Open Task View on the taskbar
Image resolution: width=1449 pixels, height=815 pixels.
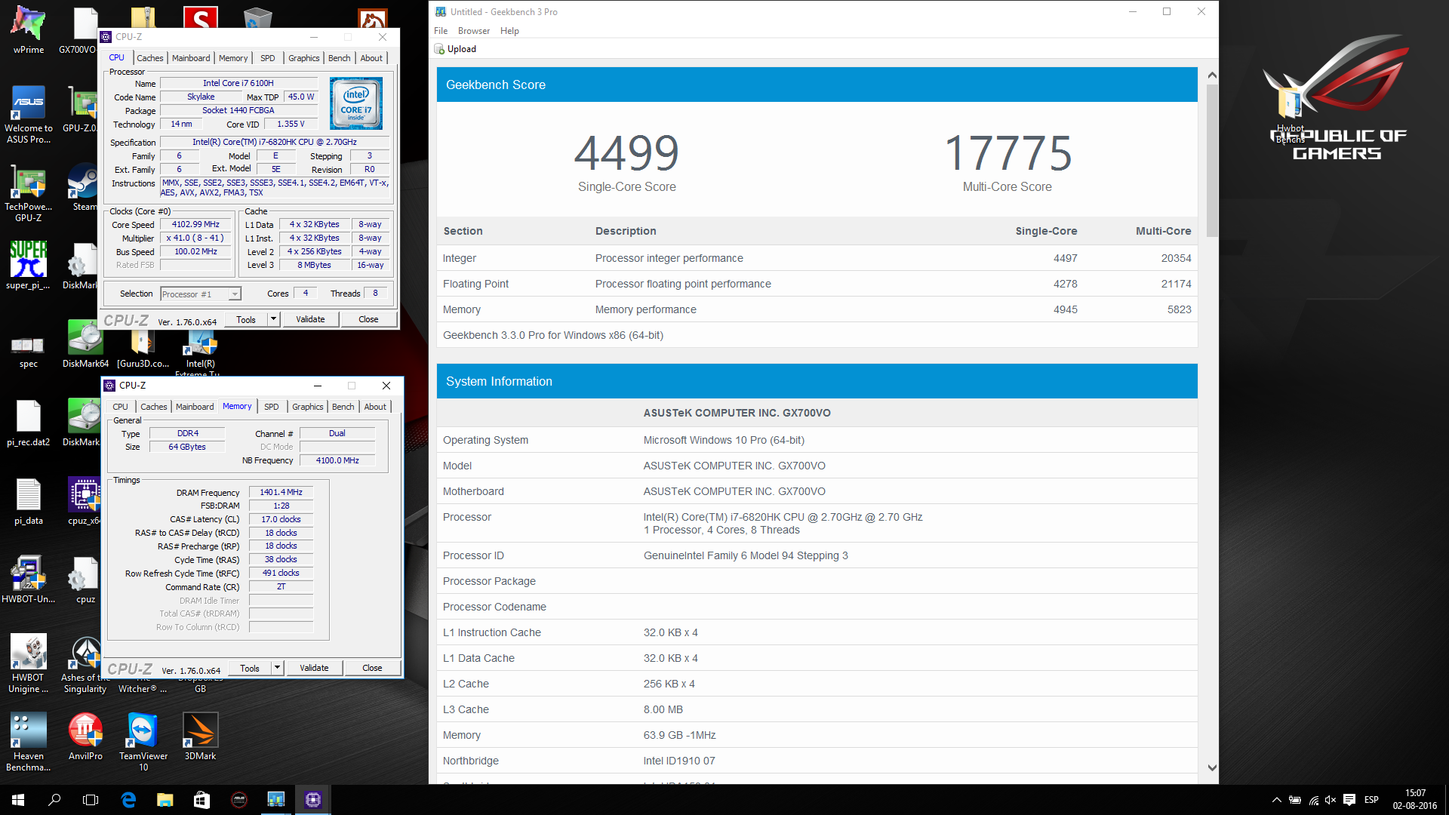[x=91, y=799]
